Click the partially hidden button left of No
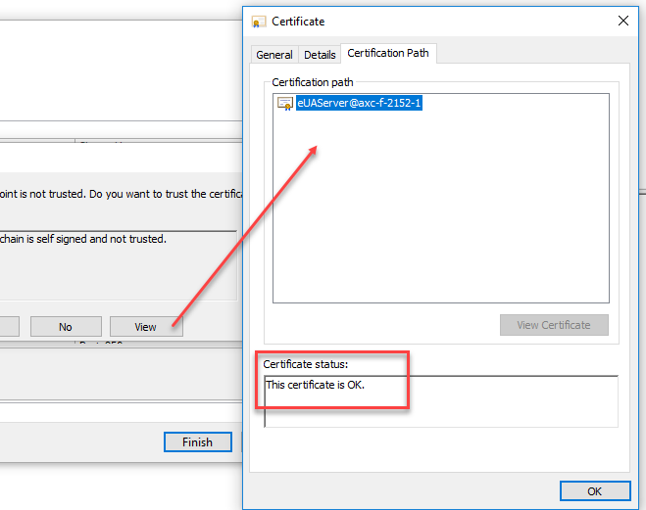Viewport: 646px width, 510px height. (9, 327)
